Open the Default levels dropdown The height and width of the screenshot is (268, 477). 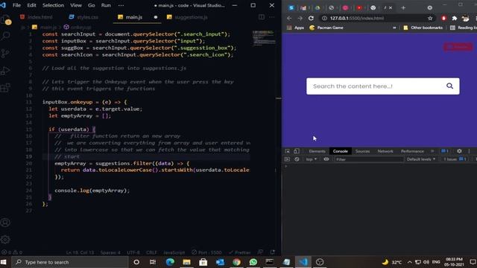[421, 159]
